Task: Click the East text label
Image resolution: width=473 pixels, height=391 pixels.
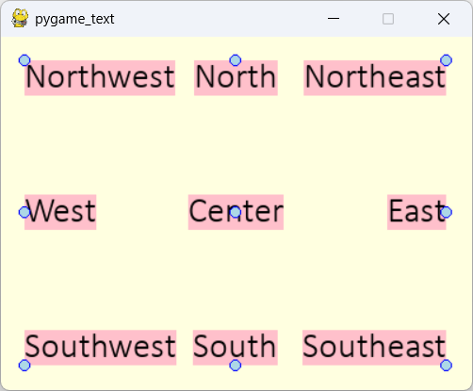Action: (416, 212)
